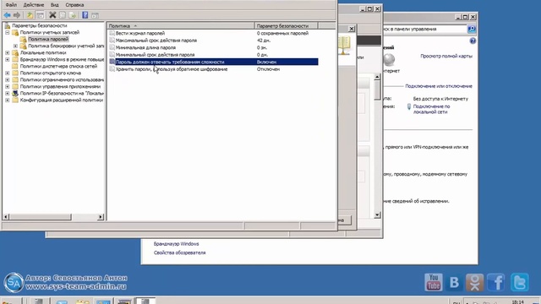Click 0 сохраненных паролей value cell

[x=282, y=33]
